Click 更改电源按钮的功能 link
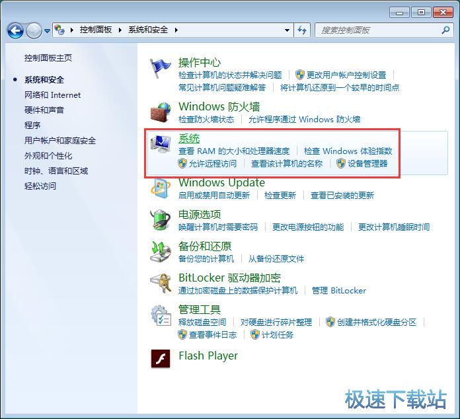Screen dimensions: 460x419 (308, 227)
